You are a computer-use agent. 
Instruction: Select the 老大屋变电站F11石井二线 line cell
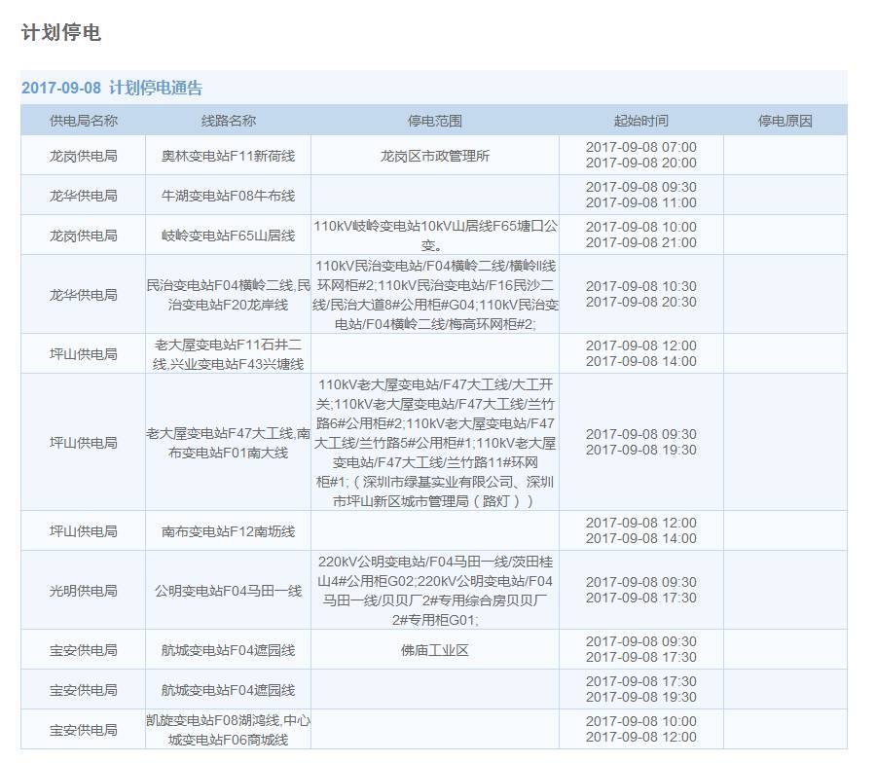point(229,354)
